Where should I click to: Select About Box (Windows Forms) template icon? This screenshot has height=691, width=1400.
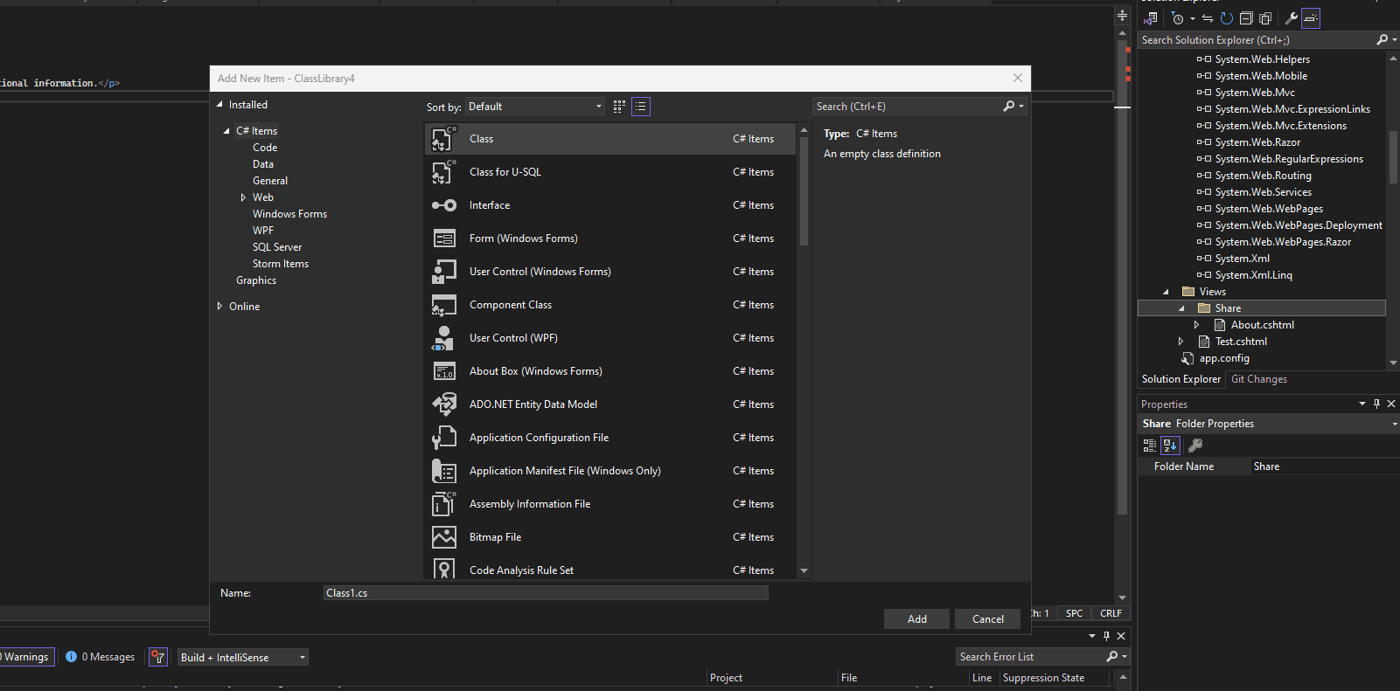pyautogui.click(x=444, y=371)
